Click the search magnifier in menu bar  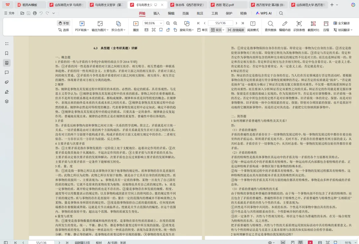pos(281,13)
